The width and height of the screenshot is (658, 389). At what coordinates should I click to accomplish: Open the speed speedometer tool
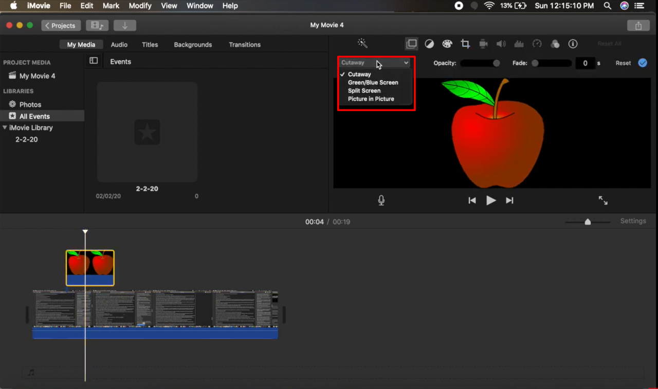point(537,44)
